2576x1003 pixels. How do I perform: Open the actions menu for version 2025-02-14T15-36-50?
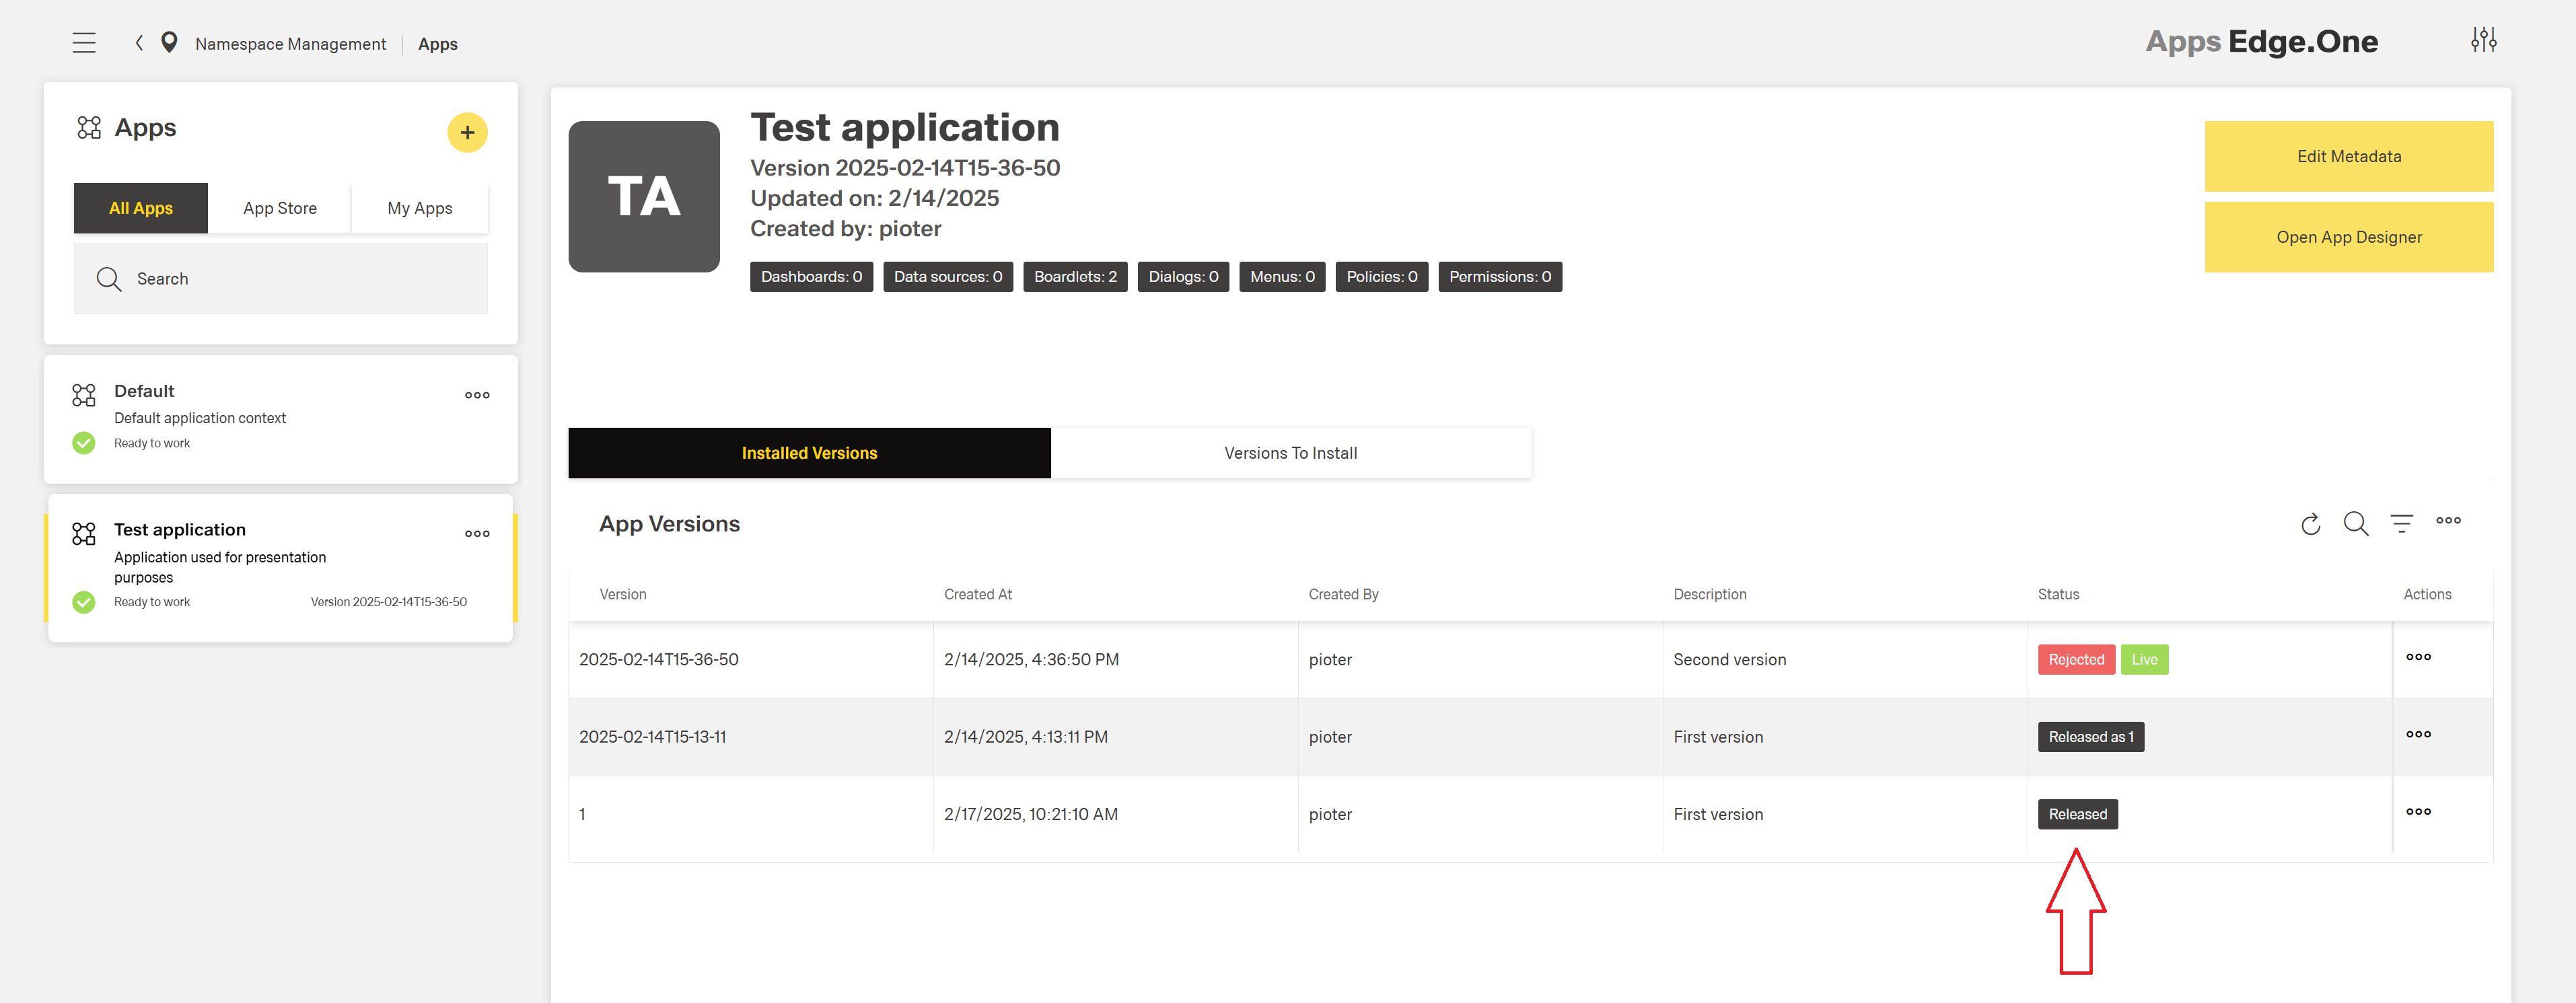tap(2419, 658)
